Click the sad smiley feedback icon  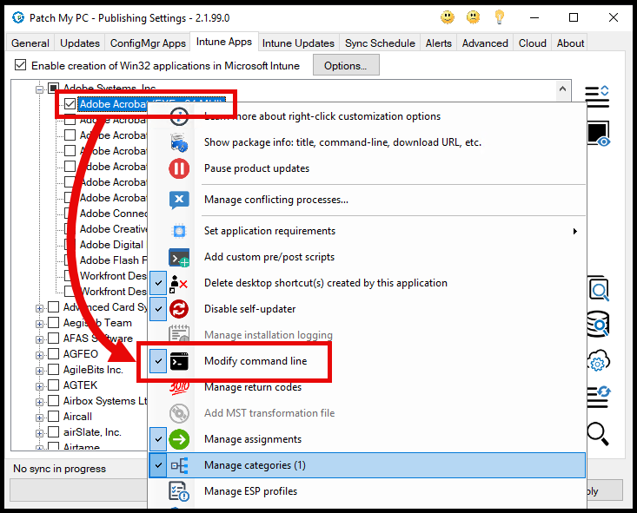[x=473, y=17]
